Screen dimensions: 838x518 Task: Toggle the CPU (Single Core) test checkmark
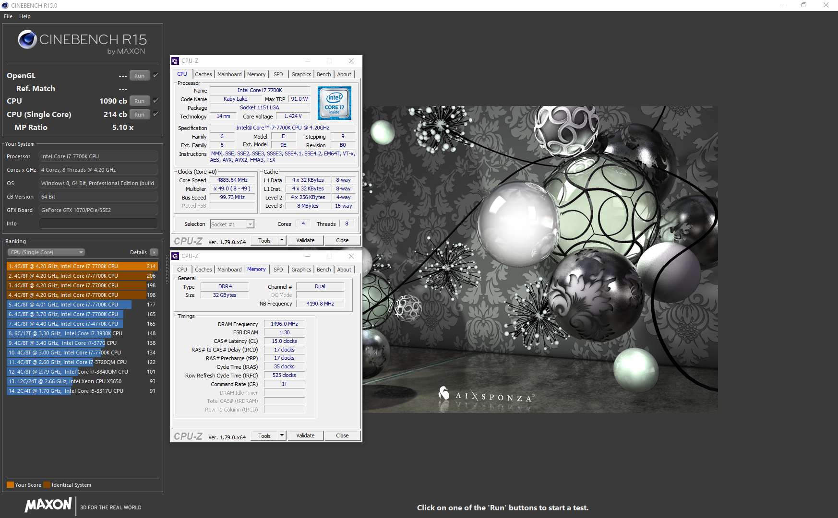(x=156, y=114)
